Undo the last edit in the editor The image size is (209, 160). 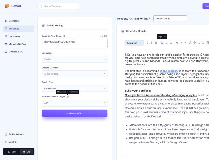tap(177, 43)
